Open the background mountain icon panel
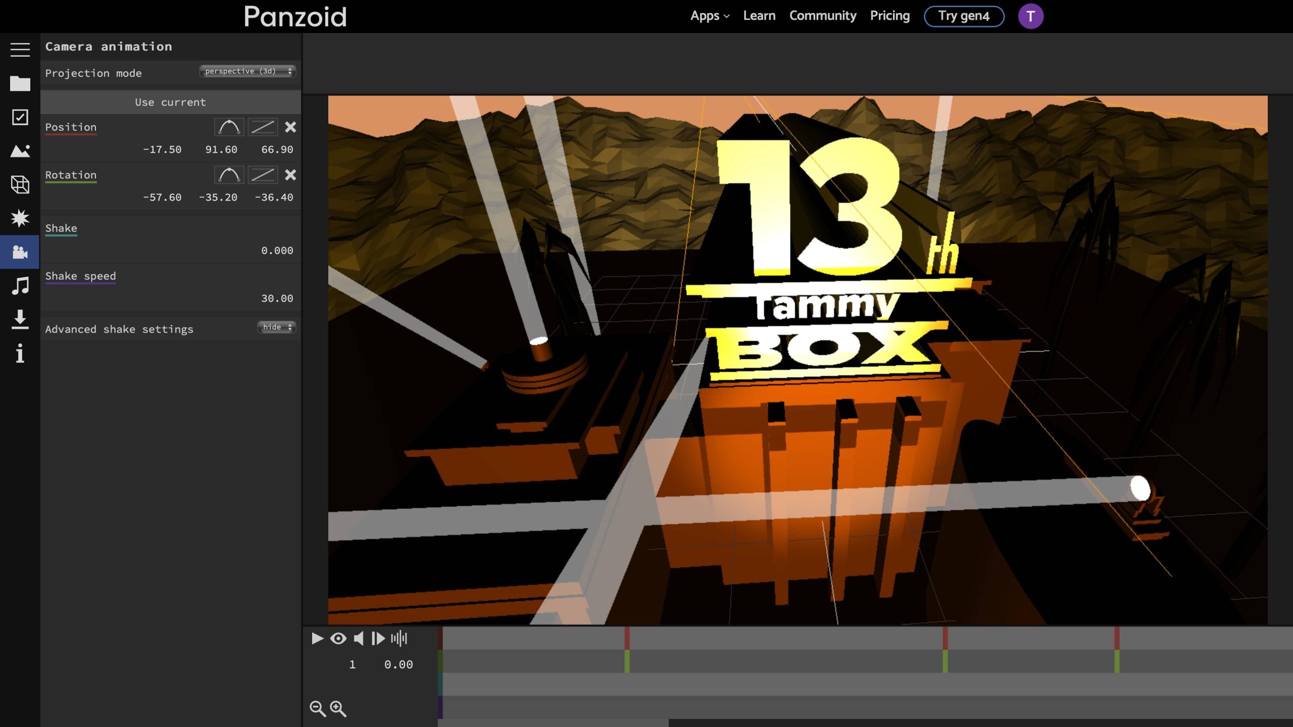The image size is (1293, 727). [x=20, y=151]
